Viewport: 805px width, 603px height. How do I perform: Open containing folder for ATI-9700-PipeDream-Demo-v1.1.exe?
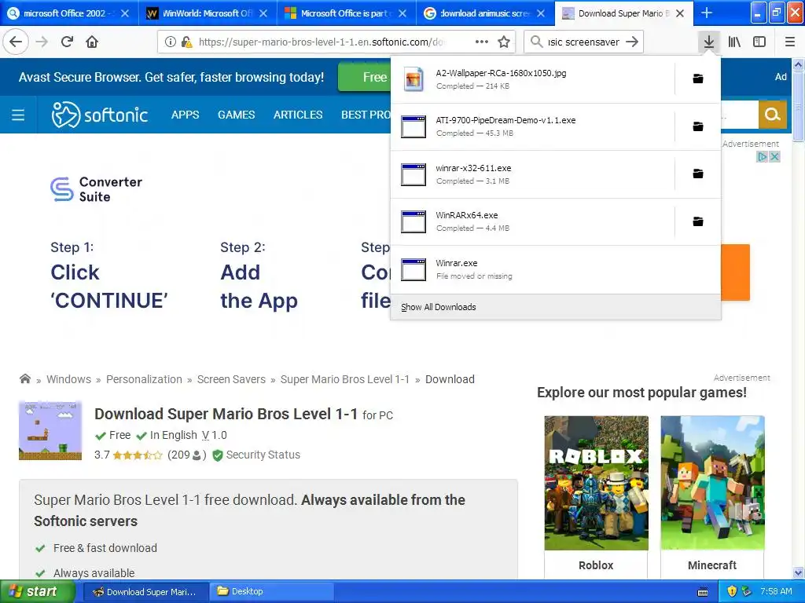[x=698, y=126]
